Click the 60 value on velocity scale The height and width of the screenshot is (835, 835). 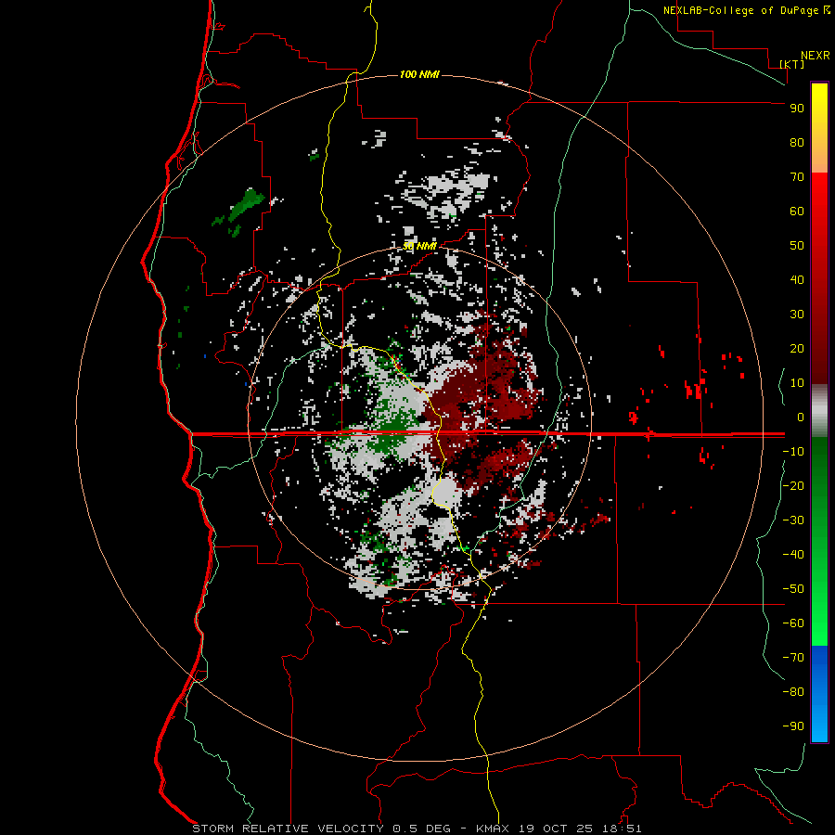[x=797, y=212]
